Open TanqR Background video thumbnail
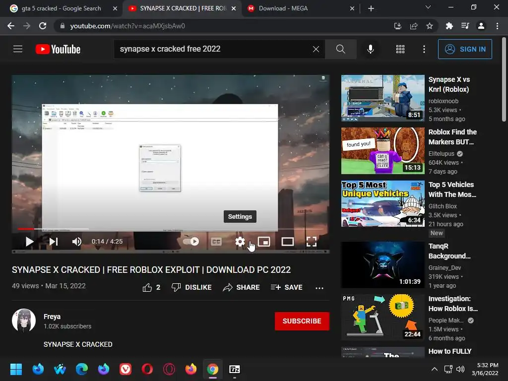 [x=382, y=265]
